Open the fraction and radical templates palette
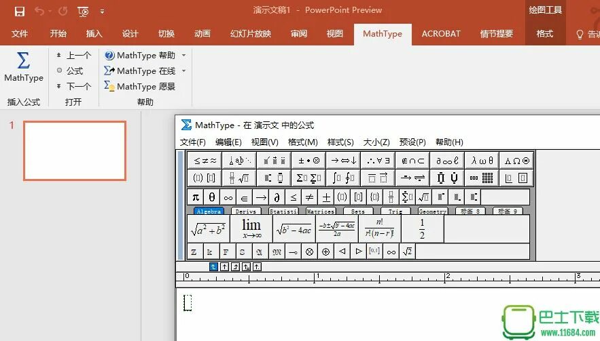Screen dimensions: 600x341 pyautogui.click(x=240, y=178)
